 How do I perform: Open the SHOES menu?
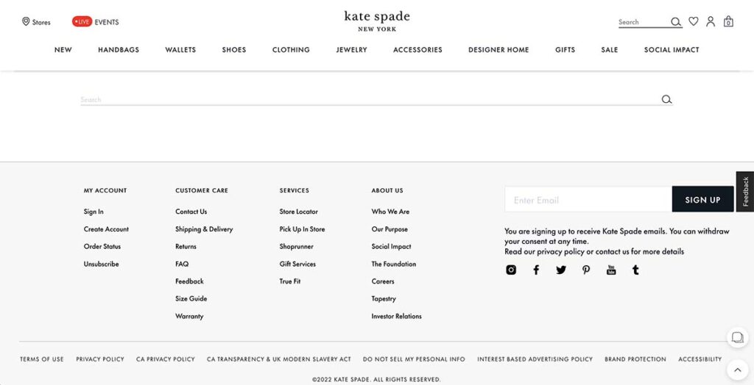pos(233,49)
